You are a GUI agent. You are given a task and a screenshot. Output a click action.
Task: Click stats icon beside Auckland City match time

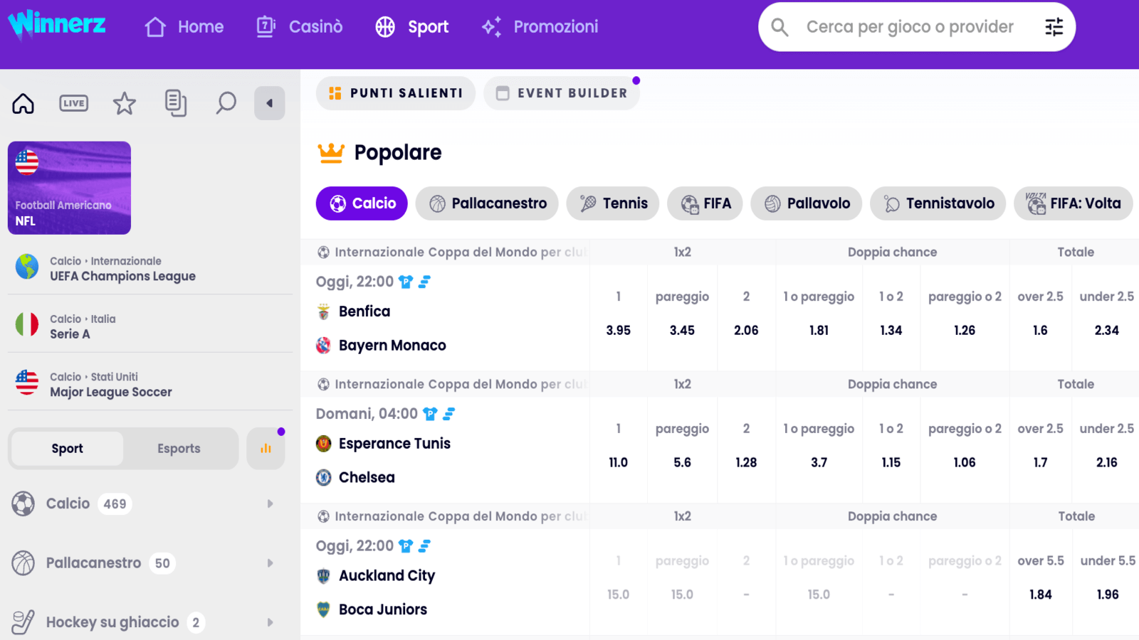point(424,546)
